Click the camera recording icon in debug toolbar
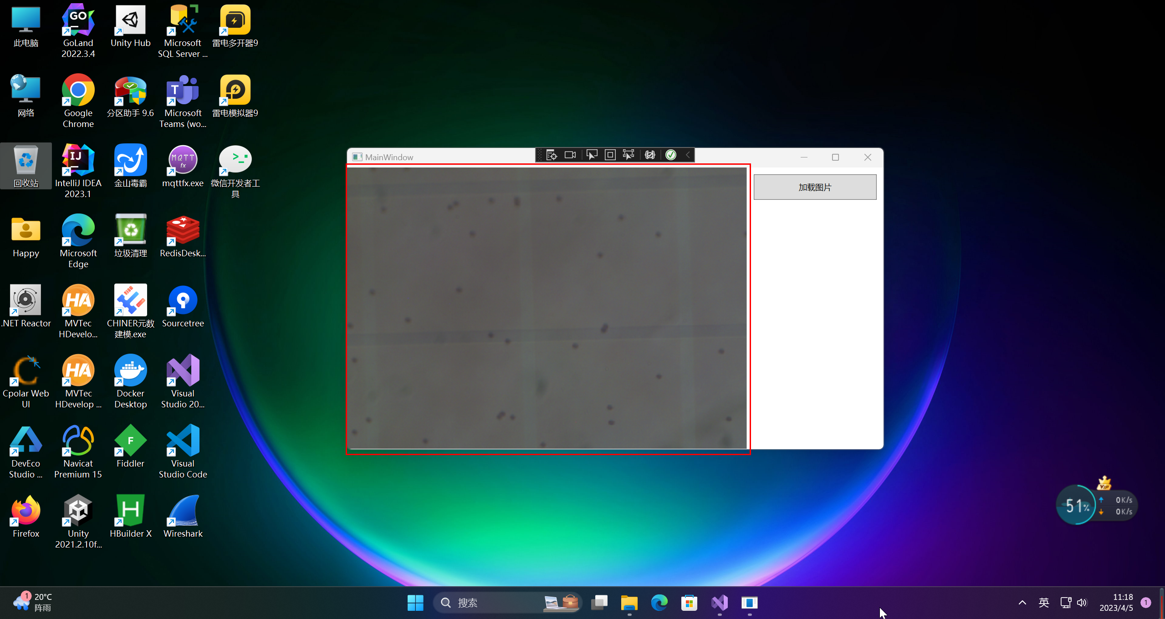The height and width of the screenshot is (619, 1165). point(570,155)
